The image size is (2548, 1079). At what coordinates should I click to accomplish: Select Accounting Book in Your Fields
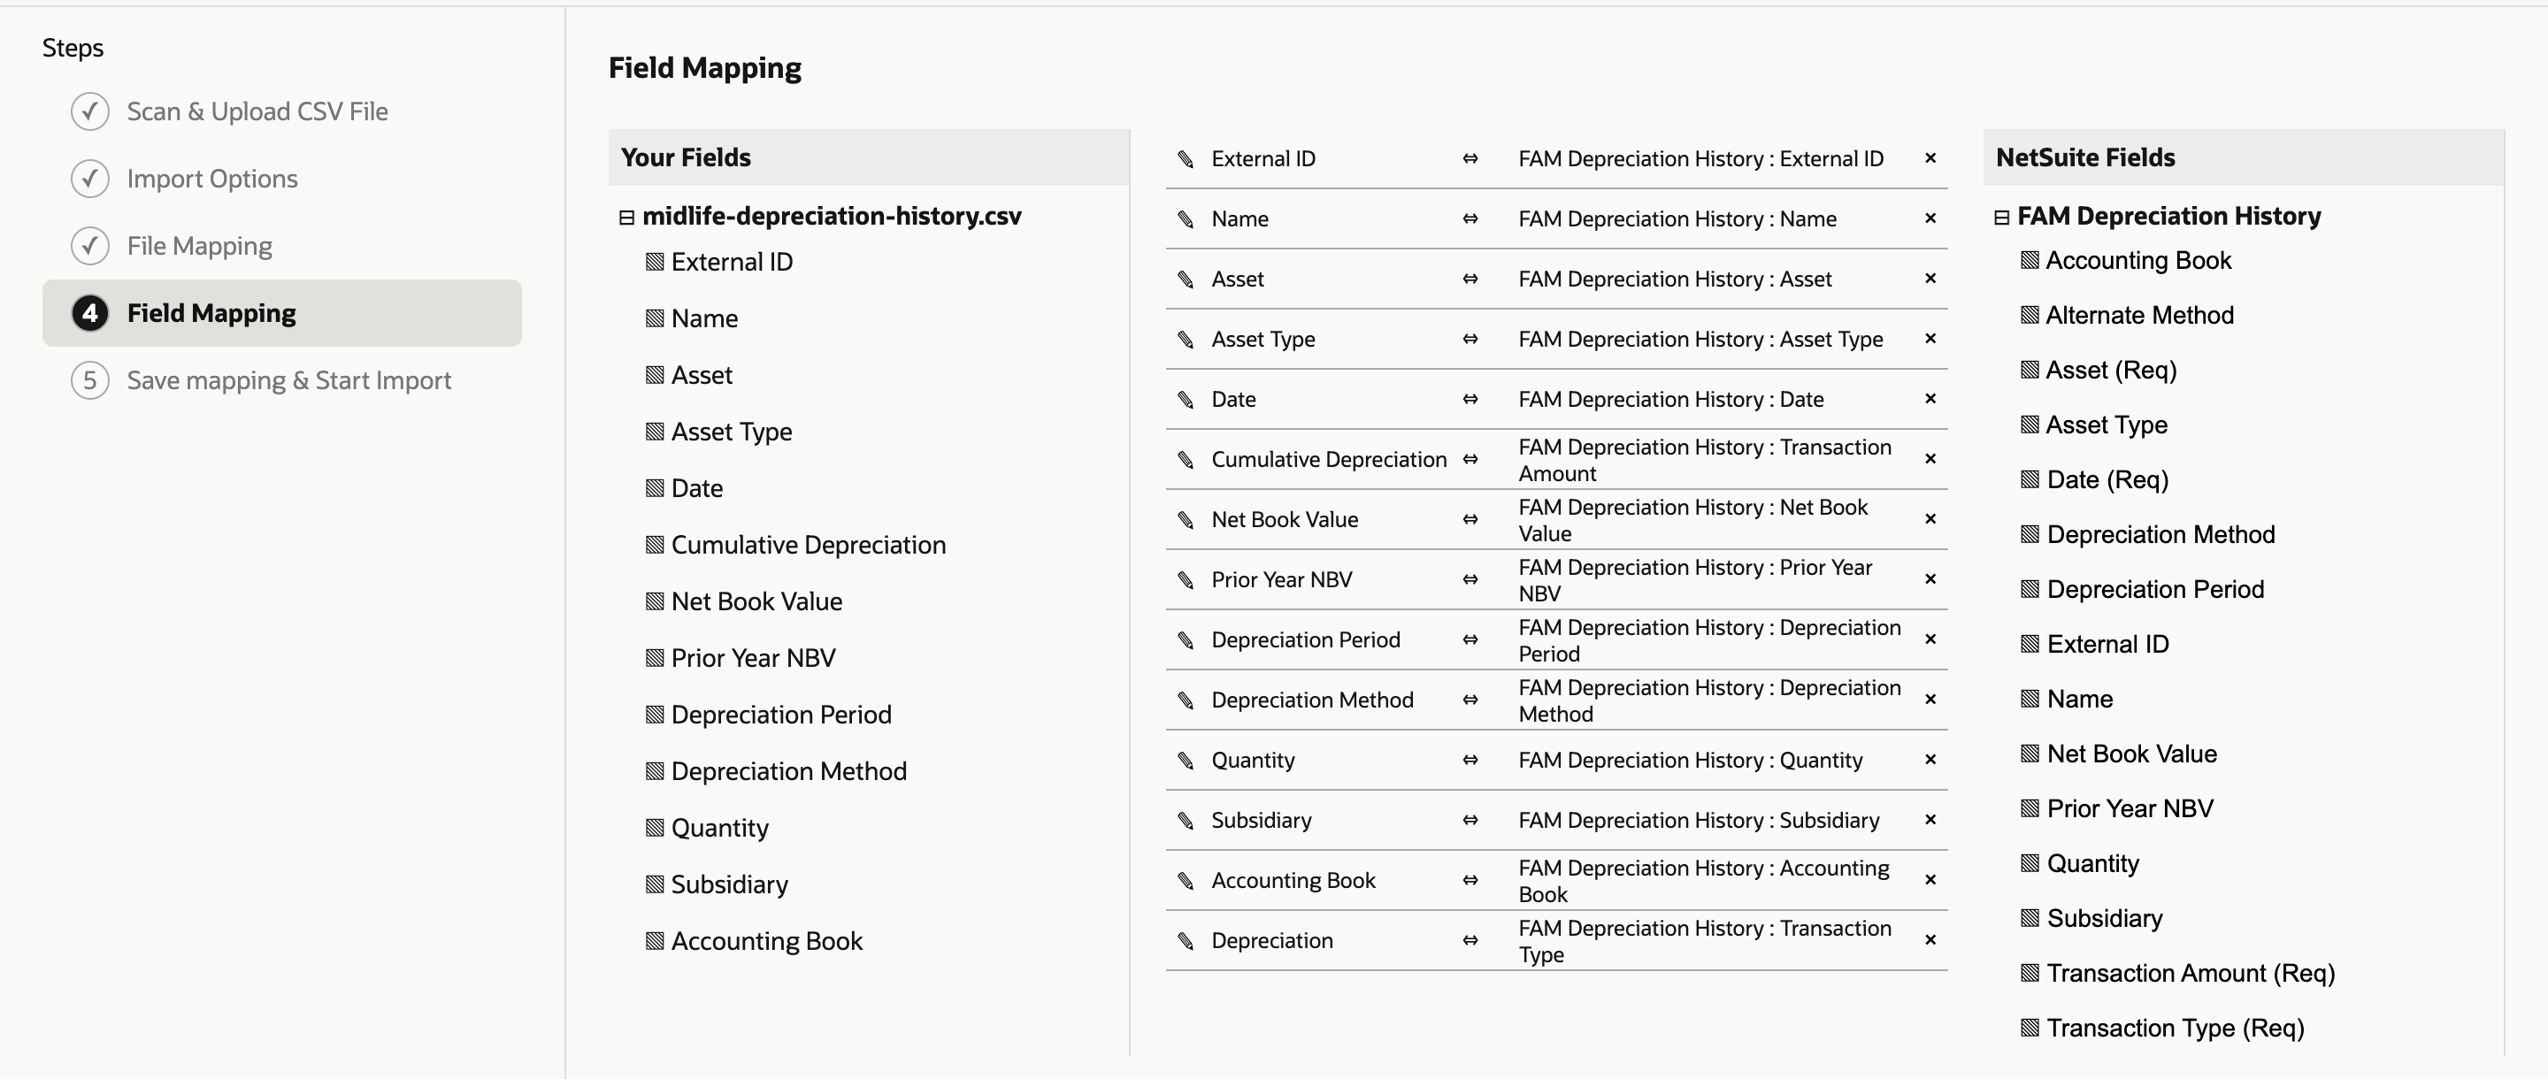tap(766, 940)
